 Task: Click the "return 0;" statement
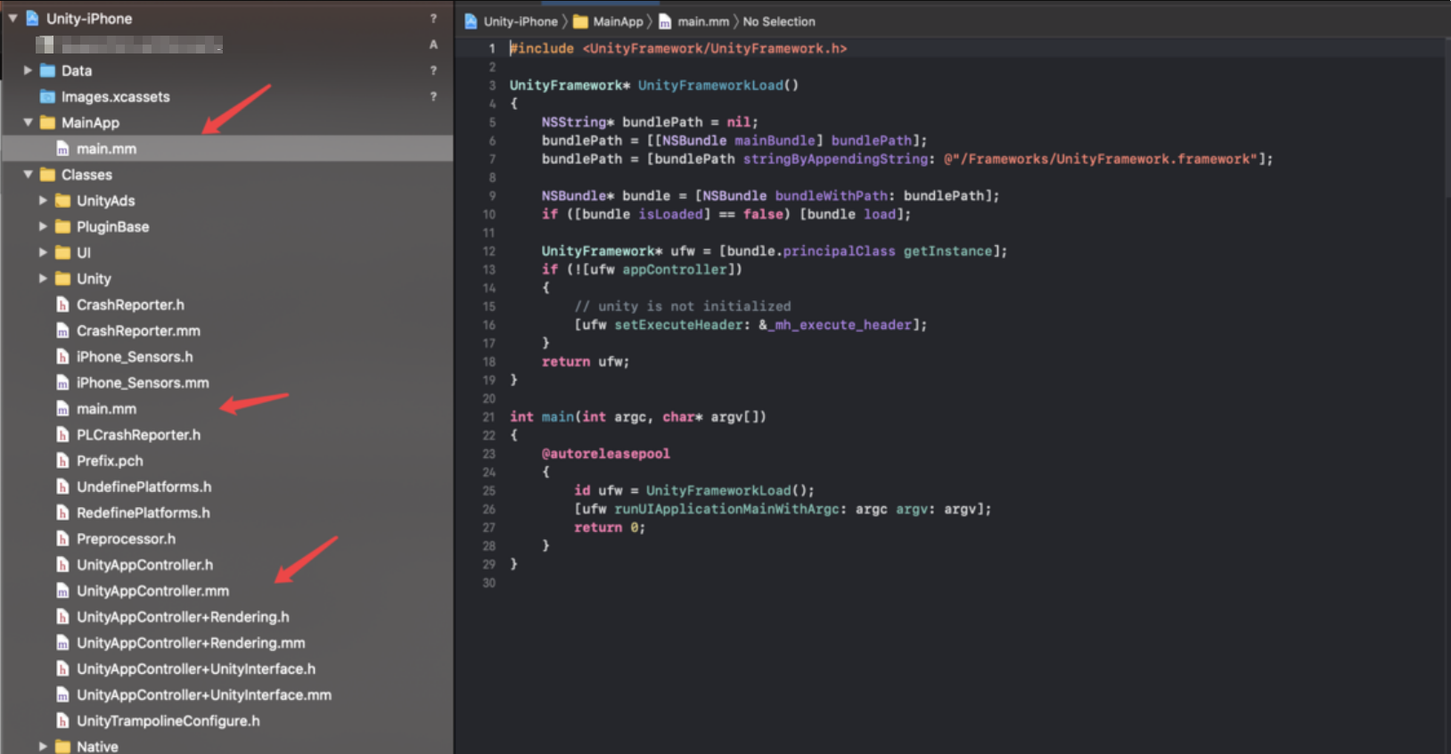(610, 527)
